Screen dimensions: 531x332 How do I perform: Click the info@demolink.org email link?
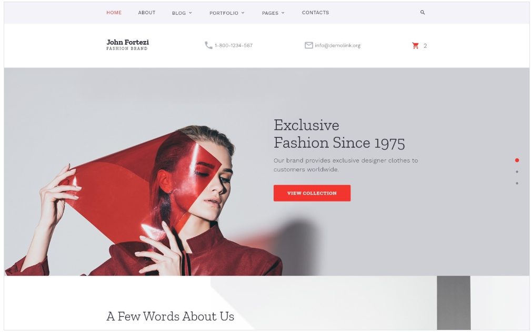(338, 45)
